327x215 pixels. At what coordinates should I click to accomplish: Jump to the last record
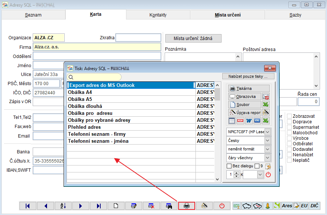pos(98,206)
